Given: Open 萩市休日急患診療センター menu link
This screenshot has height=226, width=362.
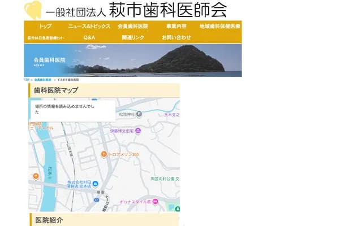Looking at the screenshot, I should [45, 38].
